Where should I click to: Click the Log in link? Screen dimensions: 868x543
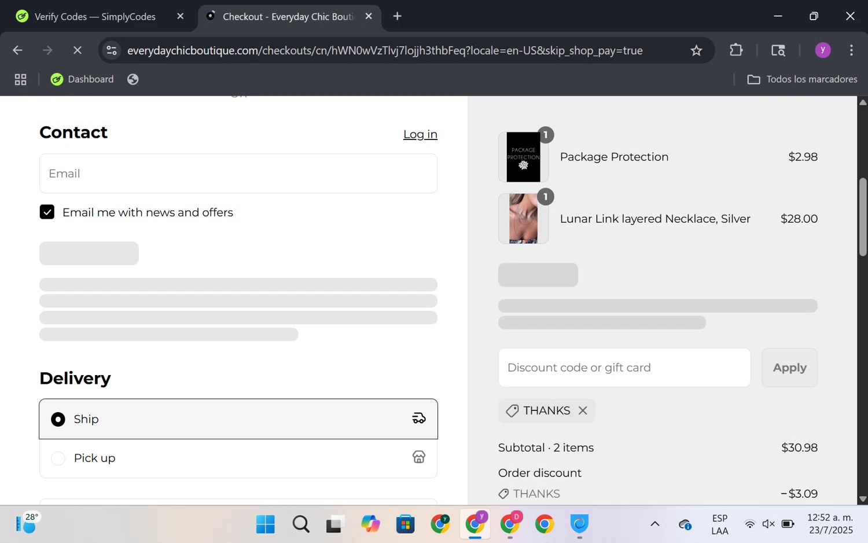[420, 134]
